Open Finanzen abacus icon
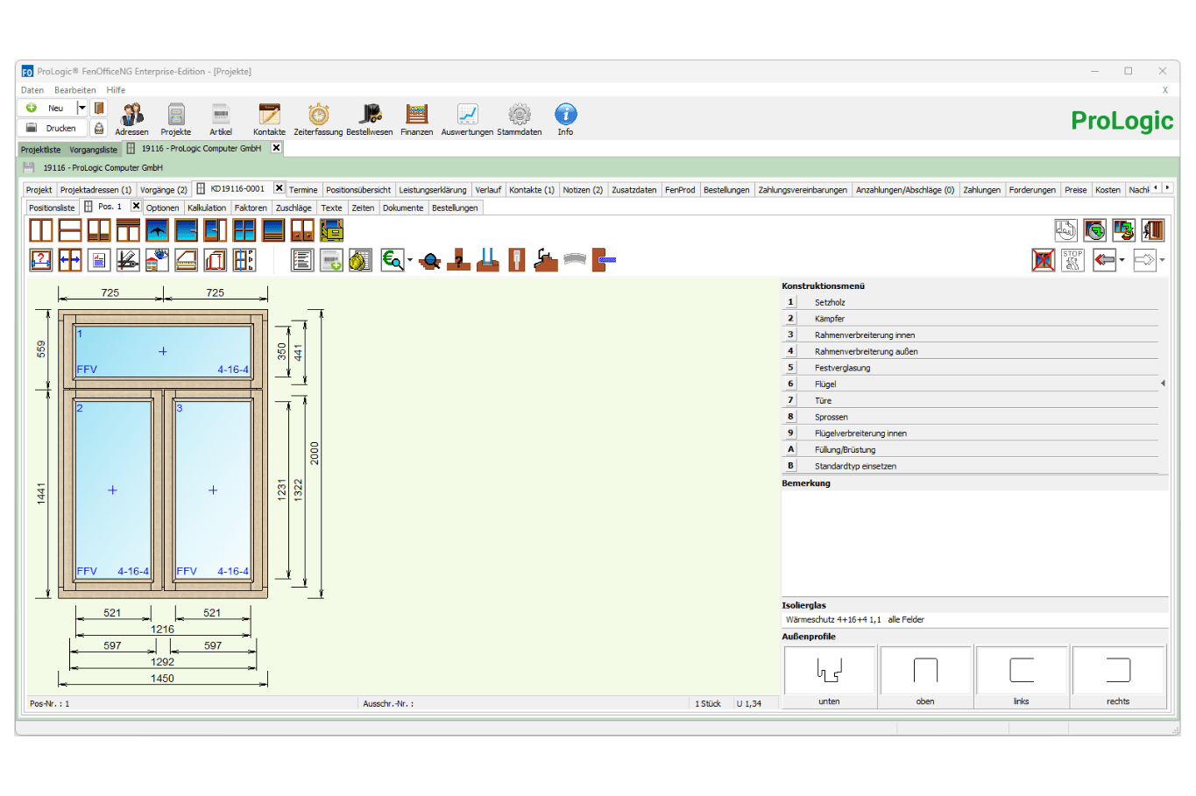The width and height of the screenshot is (1196, 796). tap(416, 115)
